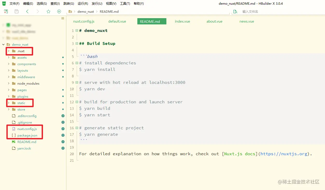This screenshot has width=325, height=190.
Task: Open the 视图(V) menu
Action: [x=111, y=4]
